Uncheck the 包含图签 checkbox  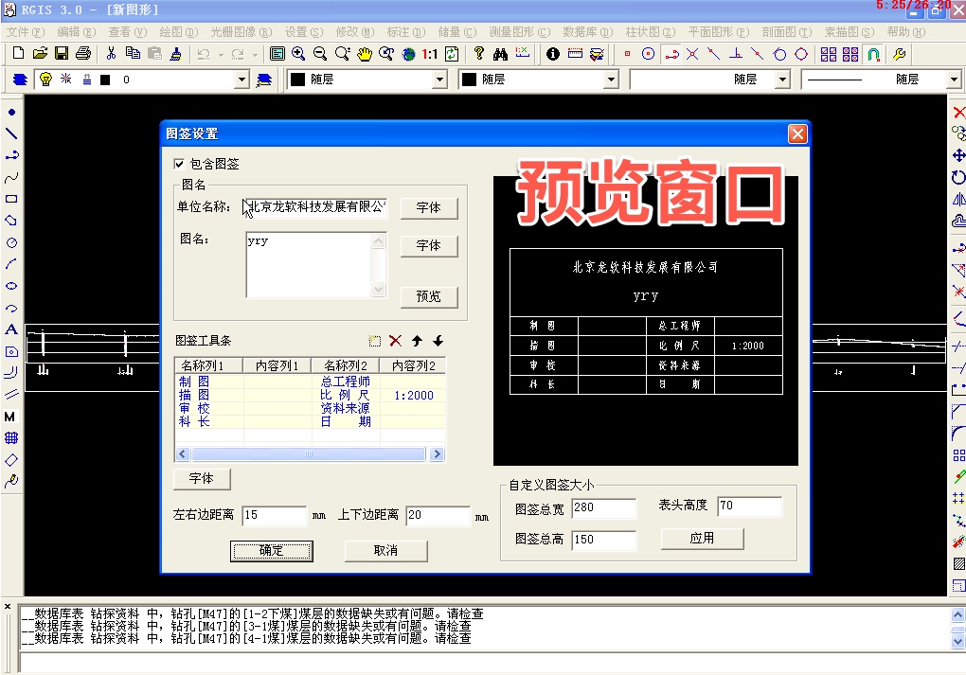(180, 164)
